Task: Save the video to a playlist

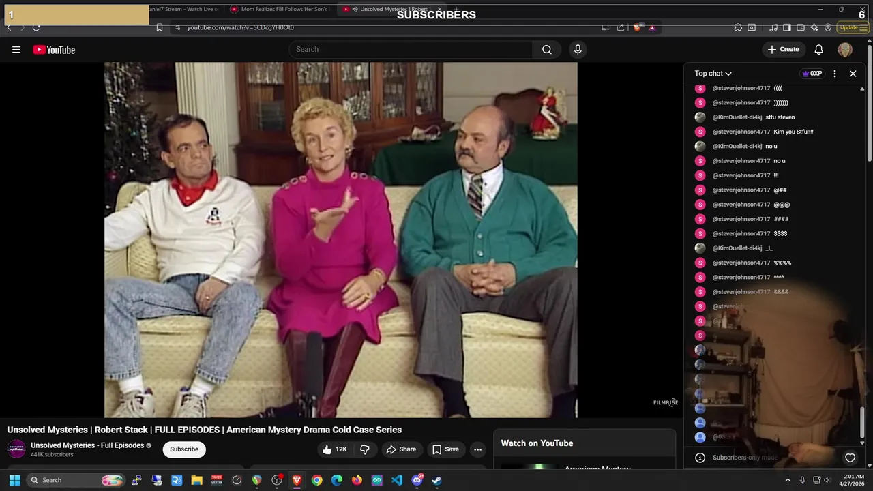Action: click(445, 449)
